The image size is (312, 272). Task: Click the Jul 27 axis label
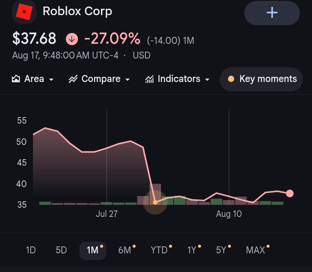click(x=107, y=214)
